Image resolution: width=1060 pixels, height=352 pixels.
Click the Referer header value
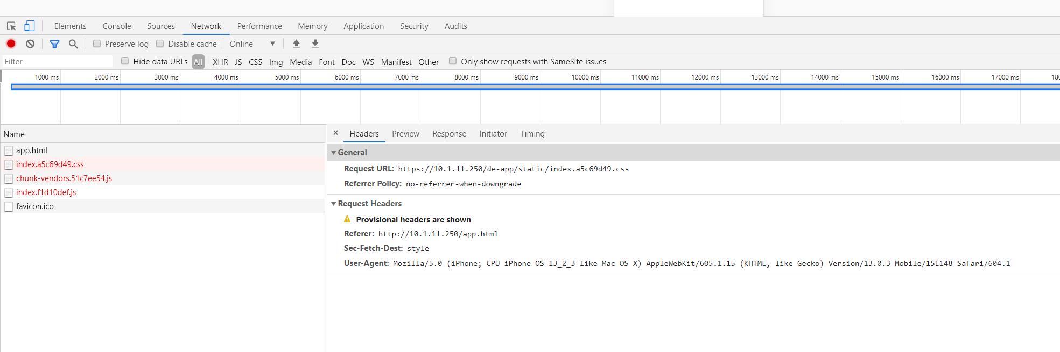pyautogui.click(x=438, y=234)
